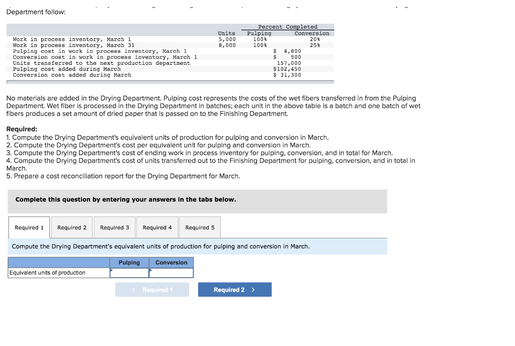Switch to the Required 3 tab
This screenshot has width=515, height=346.
115,227
